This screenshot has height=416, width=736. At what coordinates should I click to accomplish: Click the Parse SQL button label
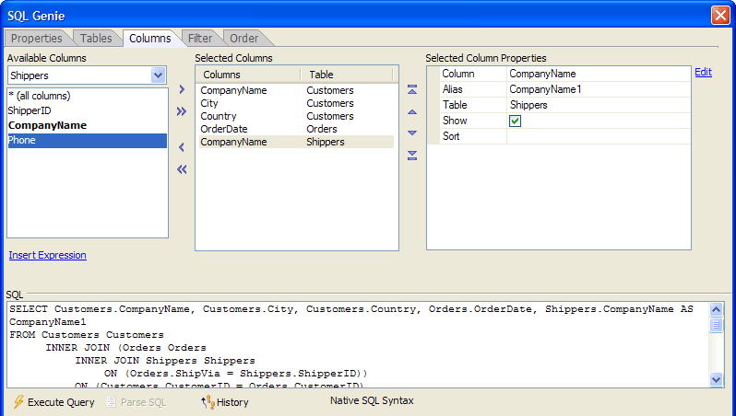pos(144,402)
